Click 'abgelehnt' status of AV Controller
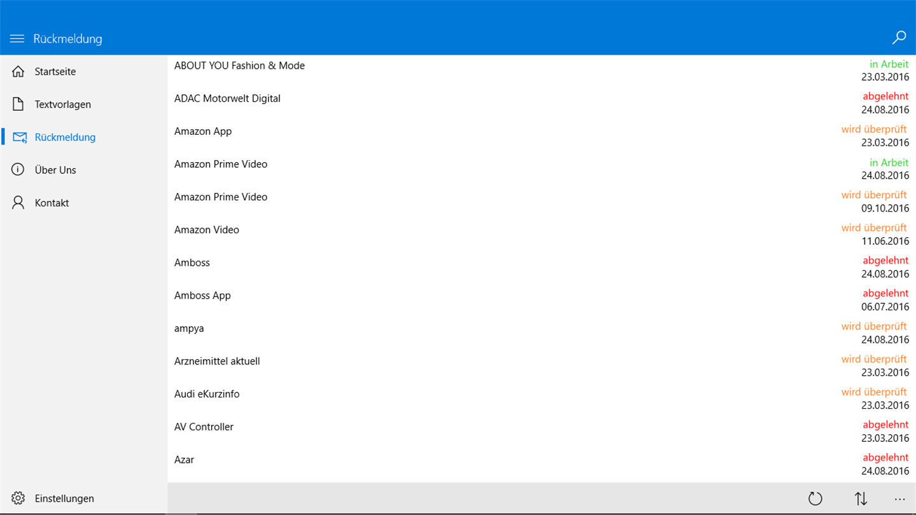Viewport: 916px width, 515px height. click(x=886, y=425)
